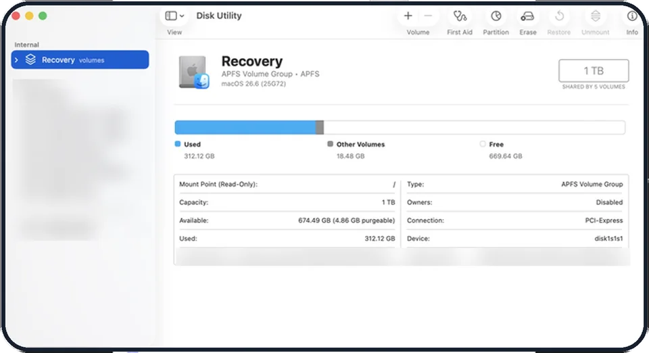
Task: Click the Free legend label
Action: click(496, 145)
